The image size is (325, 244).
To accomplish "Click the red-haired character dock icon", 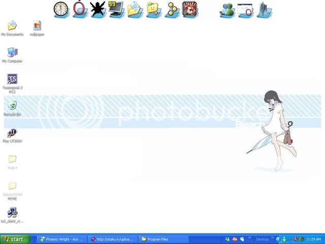I will click(x=189, y=9).
